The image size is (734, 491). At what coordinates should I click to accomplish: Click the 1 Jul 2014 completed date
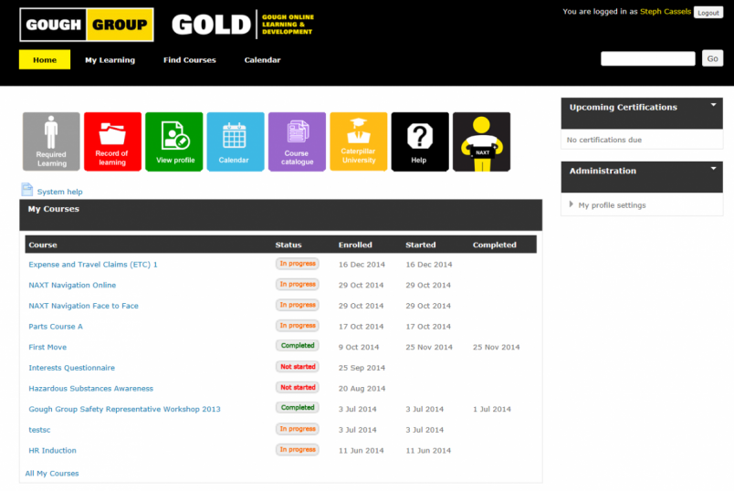[x=491, y=409]
